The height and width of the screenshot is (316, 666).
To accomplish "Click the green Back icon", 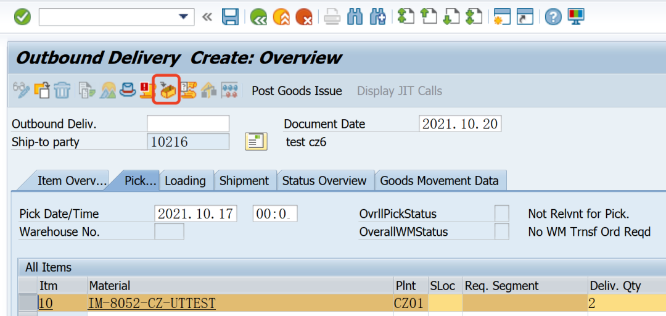I will [258, 17].
